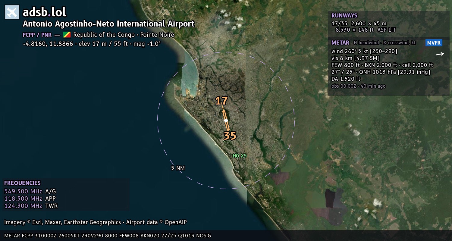Click the orange runway 17/35 strip on map
The image size is (452, 241).
tap(226, 120)
